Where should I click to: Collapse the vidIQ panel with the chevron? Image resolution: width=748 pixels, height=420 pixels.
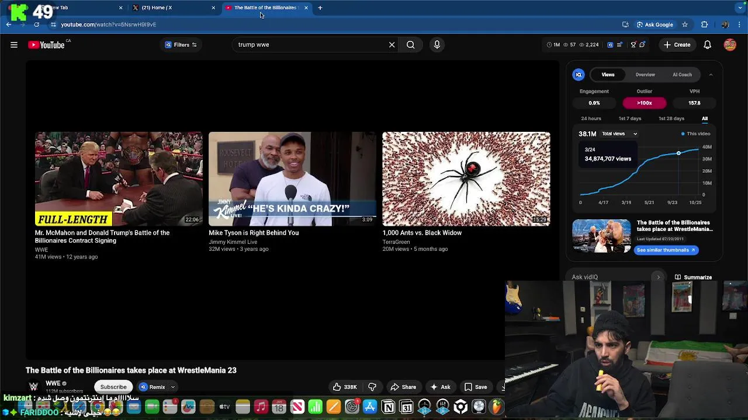coord(711,75)
